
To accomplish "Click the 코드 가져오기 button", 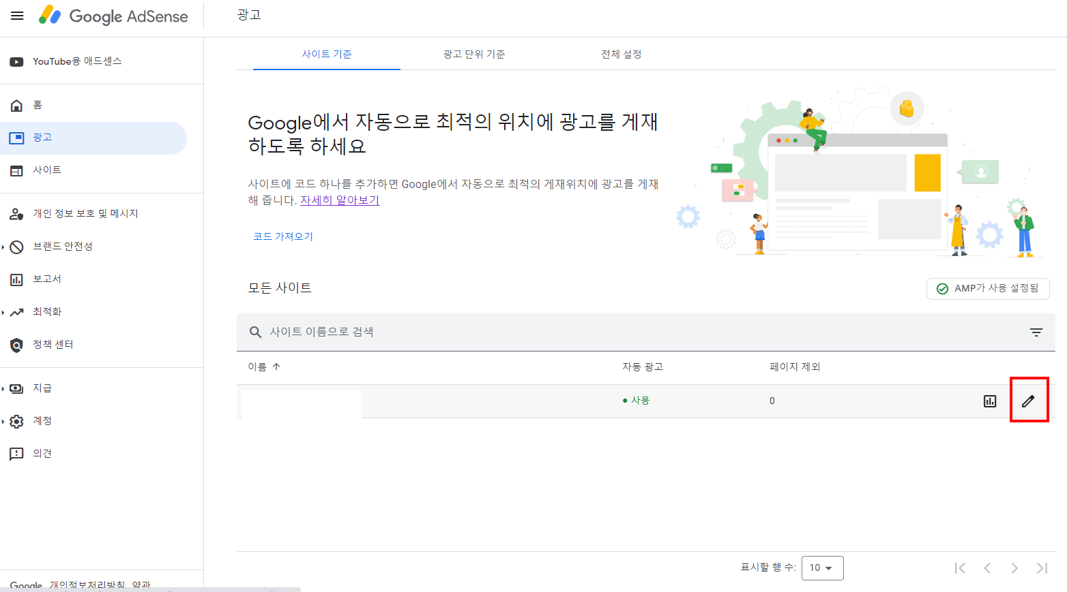I will click(283, 236).
